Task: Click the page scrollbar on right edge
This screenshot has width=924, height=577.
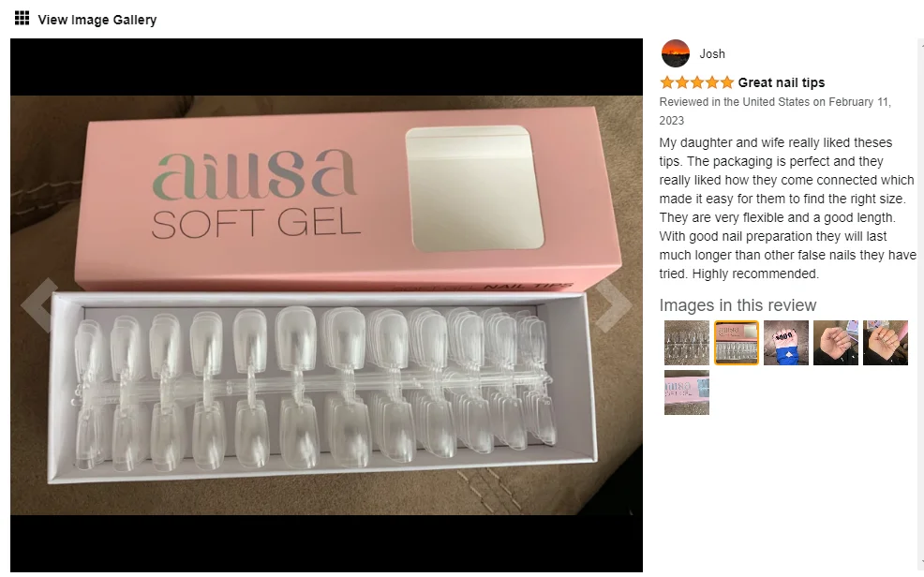Action: pos(920,303)
